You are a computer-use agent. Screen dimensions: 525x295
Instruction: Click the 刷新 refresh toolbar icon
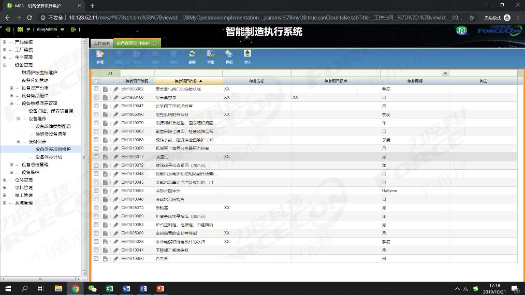(192, 57)
